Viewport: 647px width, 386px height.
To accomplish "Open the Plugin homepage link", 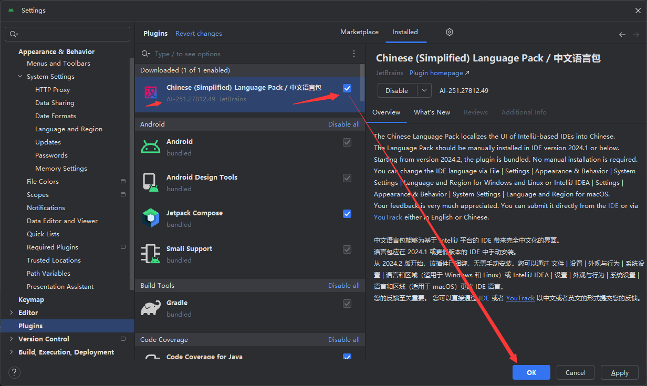I will (x=439, y=73).
